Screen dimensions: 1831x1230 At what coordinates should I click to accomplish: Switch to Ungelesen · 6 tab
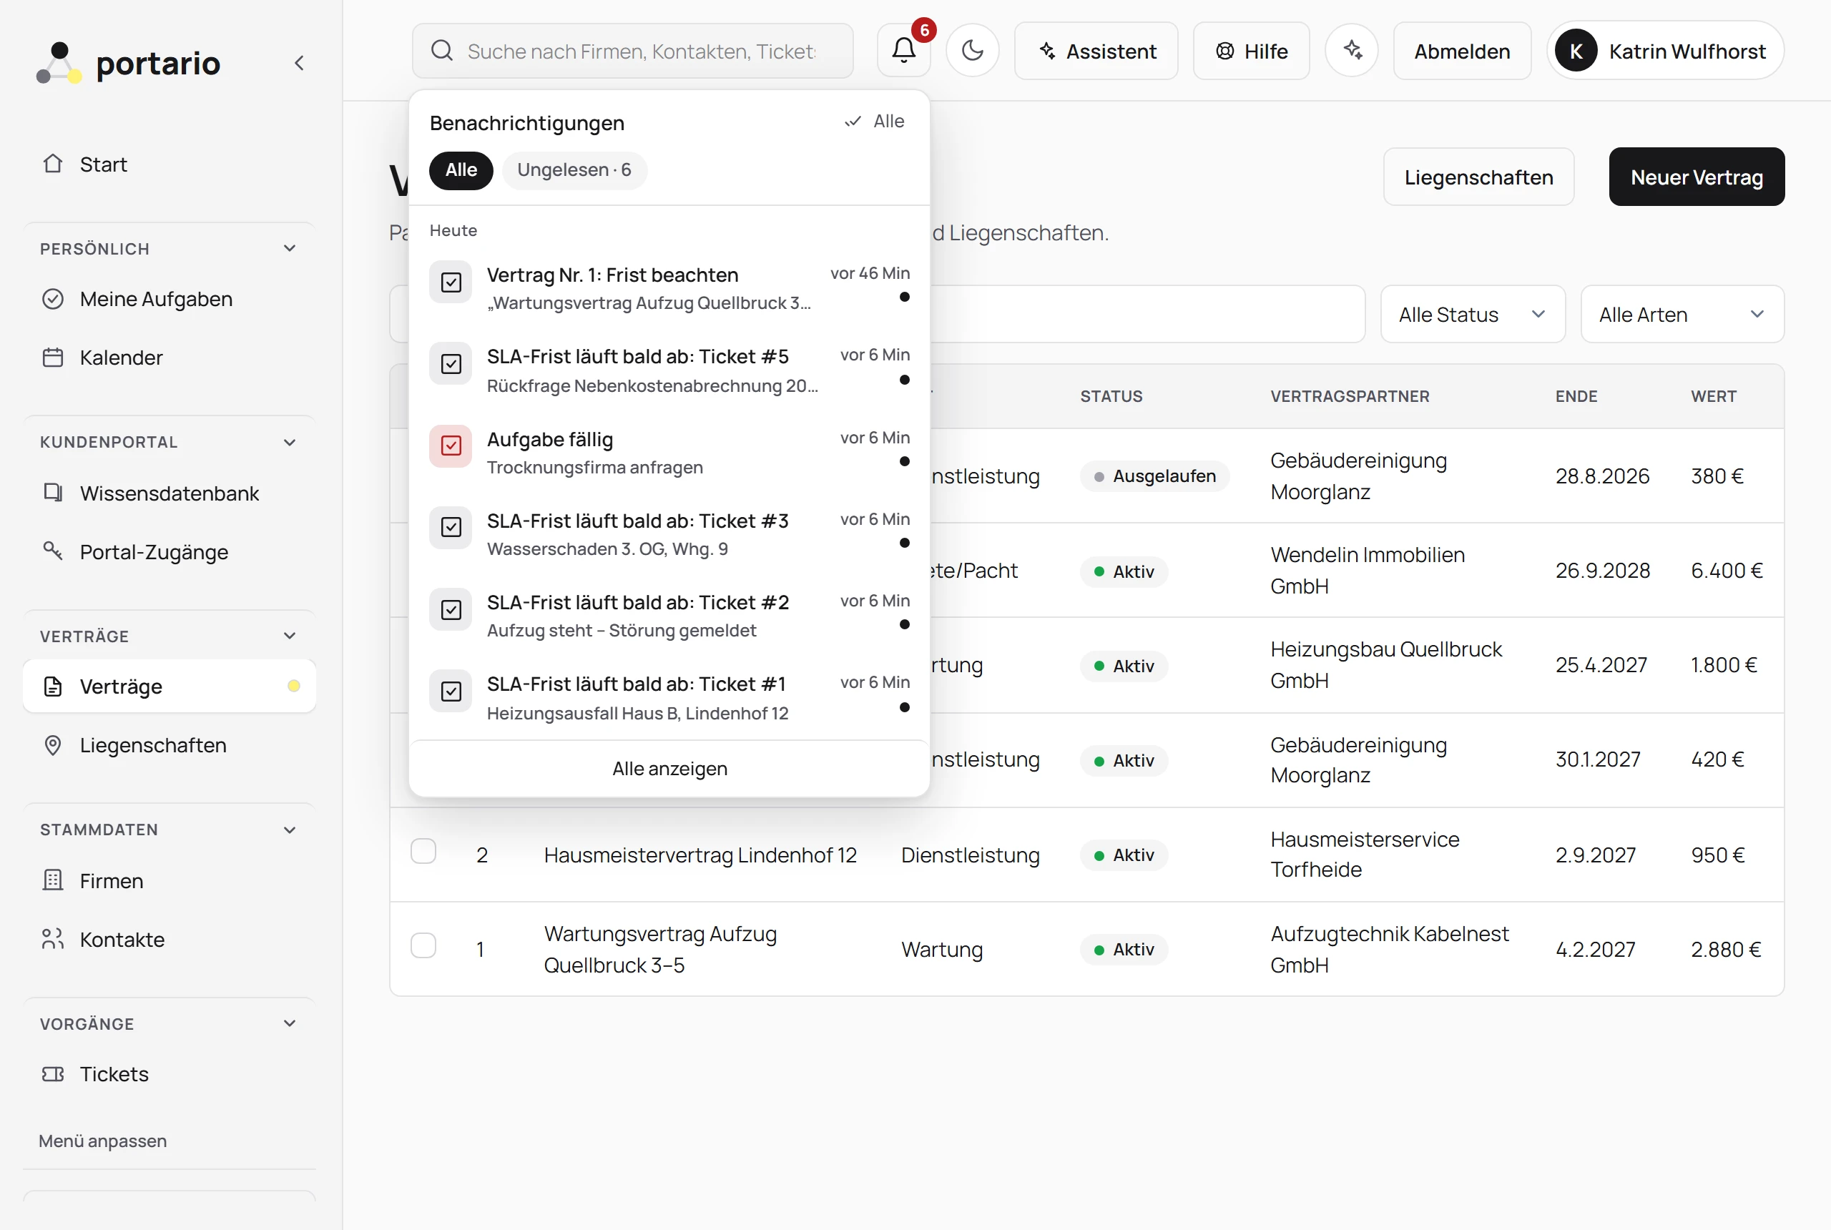(x=574, y=170)
